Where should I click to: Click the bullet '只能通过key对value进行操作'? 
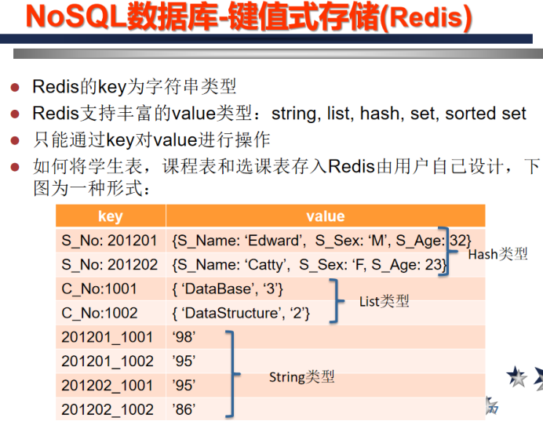(x=151, y=140)
